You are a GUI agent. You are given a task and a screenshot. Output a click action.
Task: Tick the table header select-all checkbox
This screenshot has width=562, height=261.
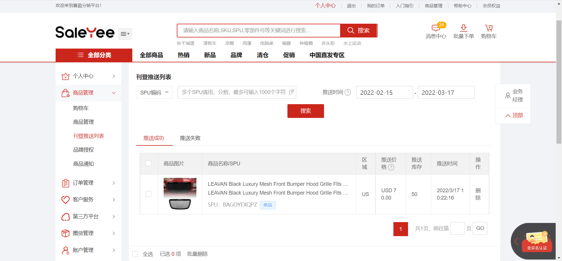tap(149, 164)
